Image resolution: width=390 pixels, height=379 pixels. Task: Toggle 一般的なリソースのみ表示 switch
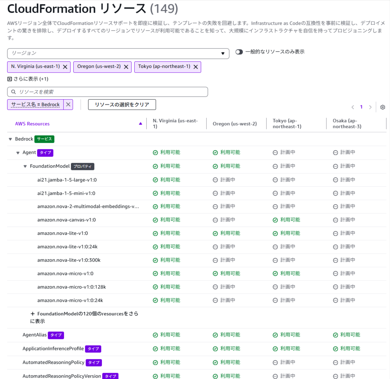pos(239,52)
